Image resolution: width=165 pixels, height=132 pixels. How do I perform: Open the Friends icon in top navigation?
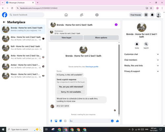tap(82, 15)
